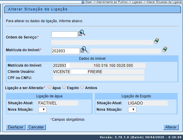Image resolution: width=183 pixels, height=140 pixels.
Task: Clear Matrícula do Imóvel using eraser icon
Action: 165,49
